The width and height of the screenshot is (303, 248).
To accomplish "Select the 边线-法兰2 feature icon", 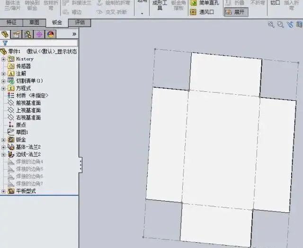I will (11, 154).
